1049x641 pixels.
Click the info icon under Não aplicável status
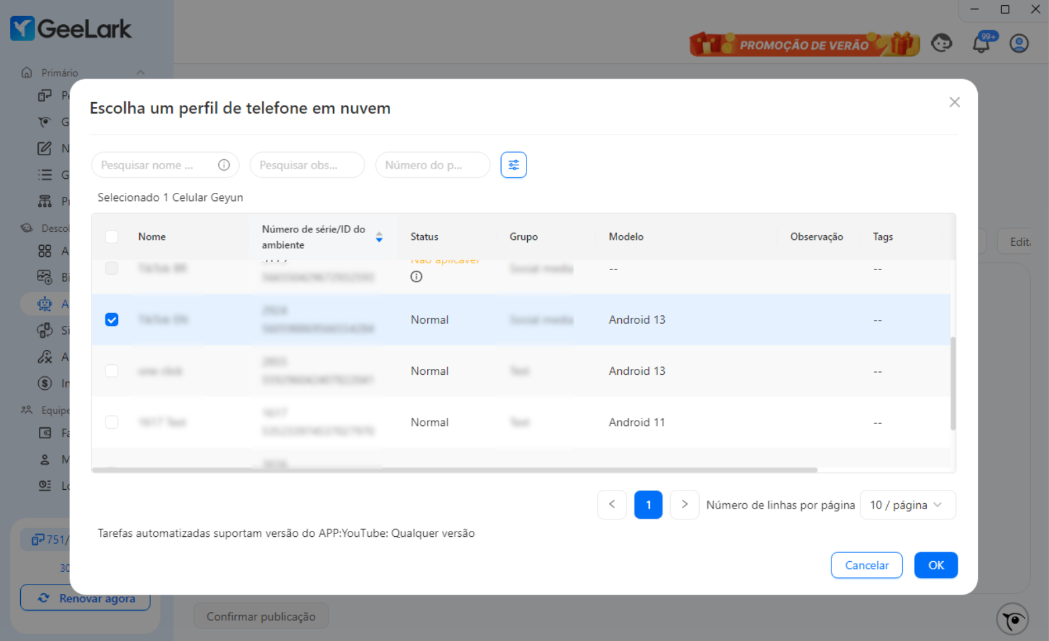(416, 277)
